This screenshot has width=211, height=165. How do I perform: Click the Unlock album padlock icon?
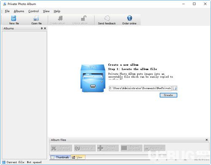[84, 19]
